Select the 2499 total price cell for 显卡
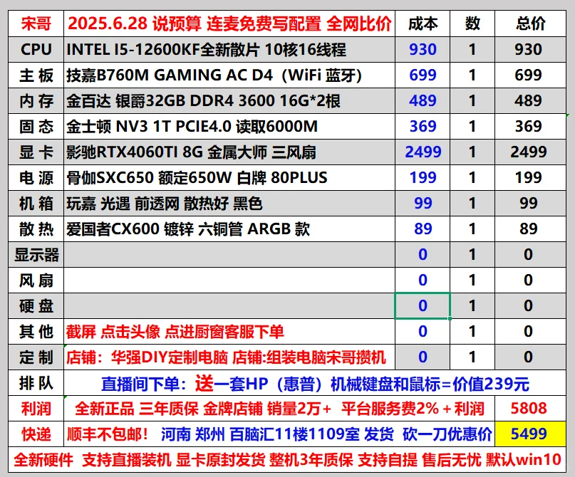 coord(530,152)
